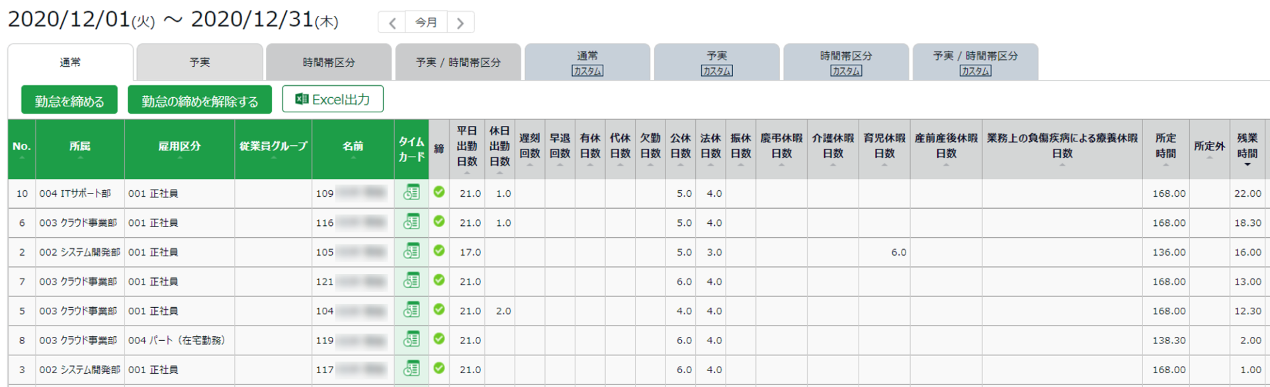
Task: Switch to the 予実 tab
Action: point(200,63)
